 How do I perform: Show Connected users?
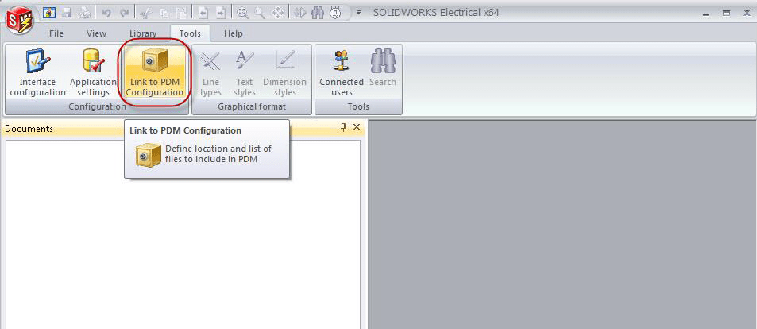coord(342,73)
